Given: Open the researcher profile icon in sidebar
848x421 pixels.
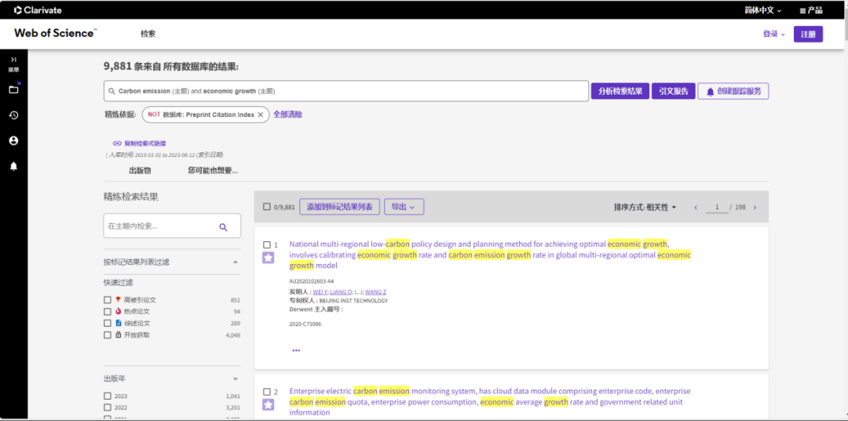Looking at the screenshot, I should pyautogui.click(x=13, y=141).
